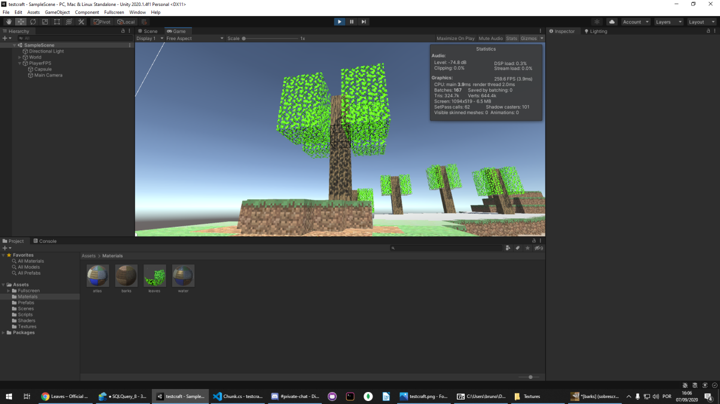Open the Layers dropdown
The height and width of the screenshot is (404, 720).
pyautogui.click(x=668, y=21)
